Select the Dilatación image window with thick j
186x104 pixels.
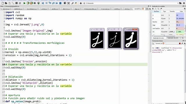click(x=131, y=38)
